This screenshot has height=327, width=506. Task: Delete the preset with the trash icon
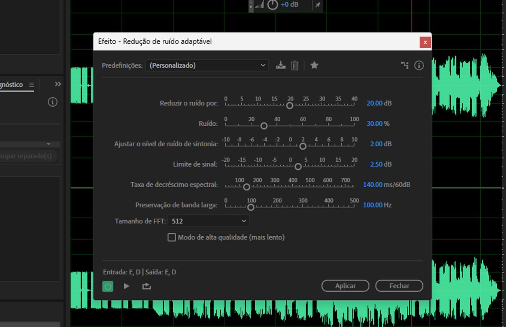point(295,65)
